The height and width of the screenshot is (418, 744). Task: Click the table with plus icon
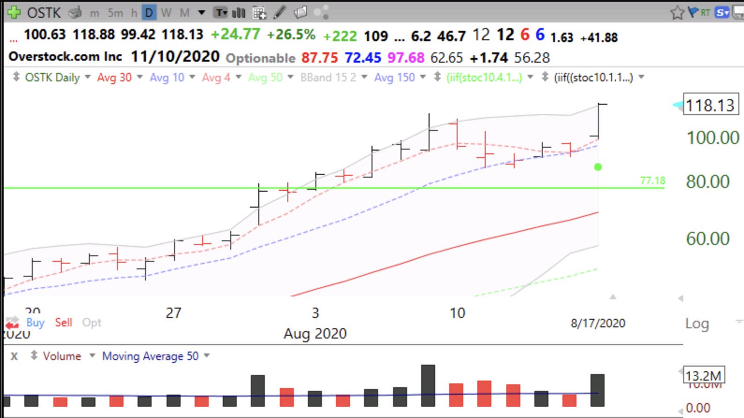click(x=259, y=13)
